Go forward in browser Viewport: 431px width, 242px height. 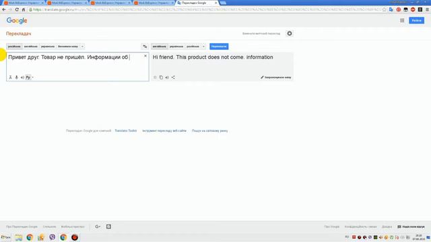click(10, 9)
